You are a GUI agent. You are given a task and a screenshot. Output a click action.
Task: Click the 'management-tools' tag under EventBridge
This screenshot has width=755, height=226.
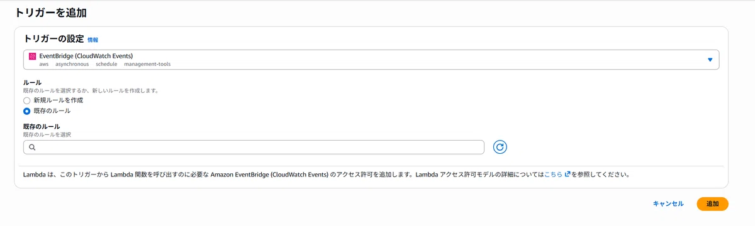point(147,64)
